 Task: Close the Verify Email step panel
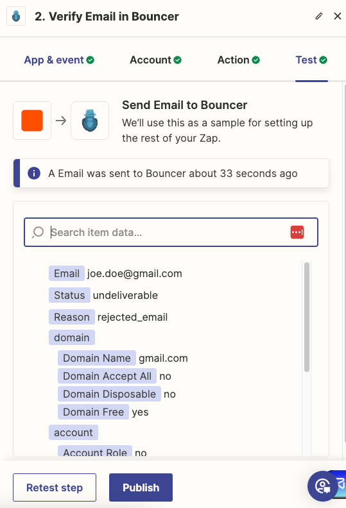(x=338, y=16)
